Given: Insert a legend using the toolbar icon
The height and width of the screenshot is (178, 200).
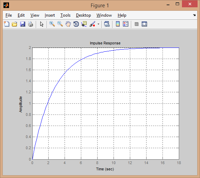Looking at the screenshot, I should [126, 24].
